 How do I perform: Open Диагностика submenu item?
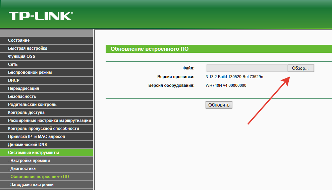coord(46,169)
